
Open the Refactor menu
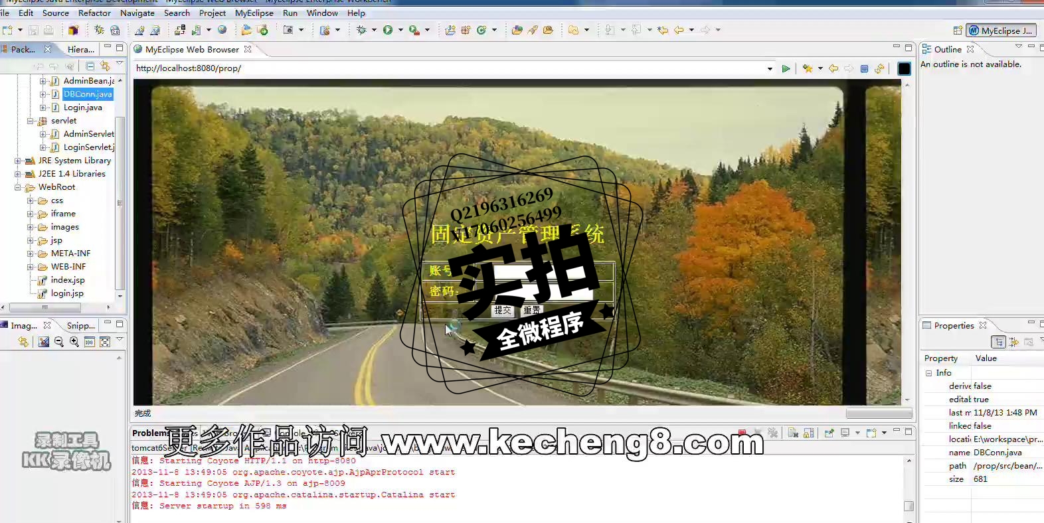pyautogui.click(x=94, y=13)
